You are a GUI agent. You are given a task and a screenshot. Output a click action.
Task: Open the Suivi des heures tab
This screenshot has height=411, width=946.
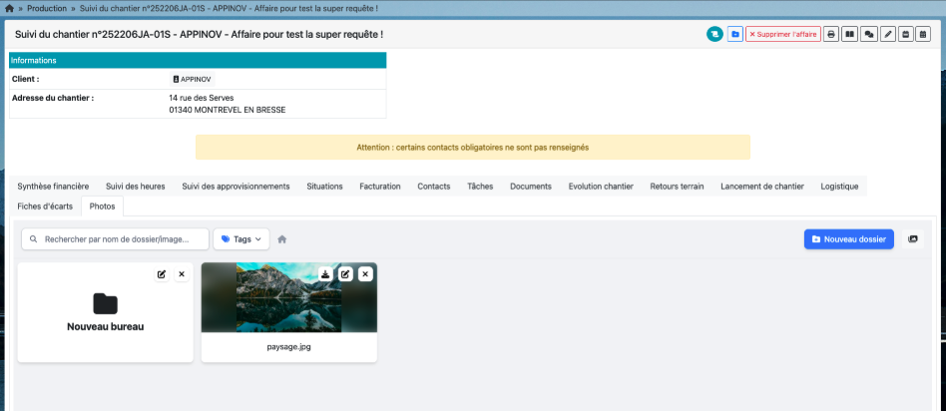135,187
